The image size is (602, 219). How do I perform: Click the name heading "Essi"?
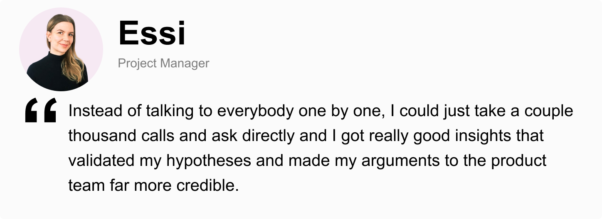click(x=152, y=33)
